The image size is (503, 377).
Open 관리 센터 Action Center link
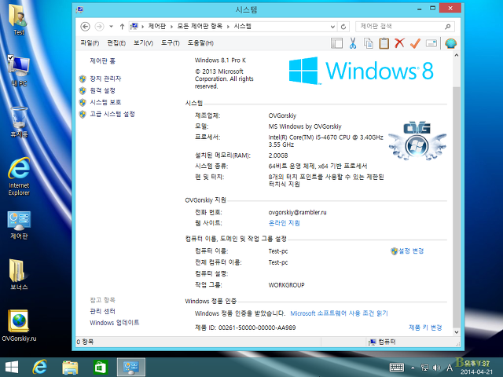[102, 311]
